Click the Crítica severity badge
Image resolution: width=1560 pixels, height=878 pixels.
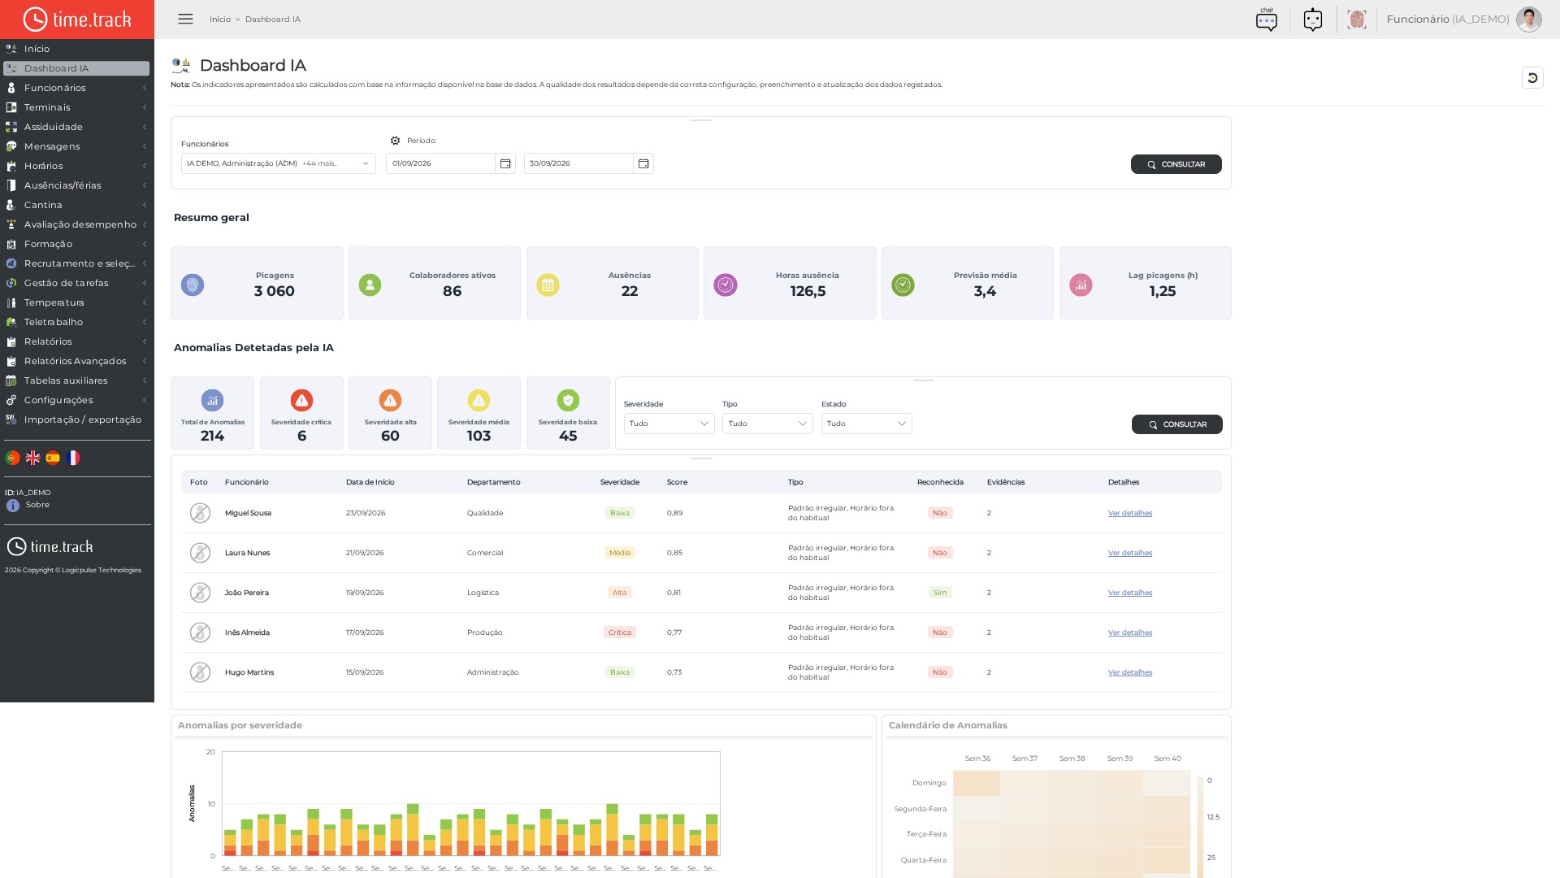pos(619,632)
